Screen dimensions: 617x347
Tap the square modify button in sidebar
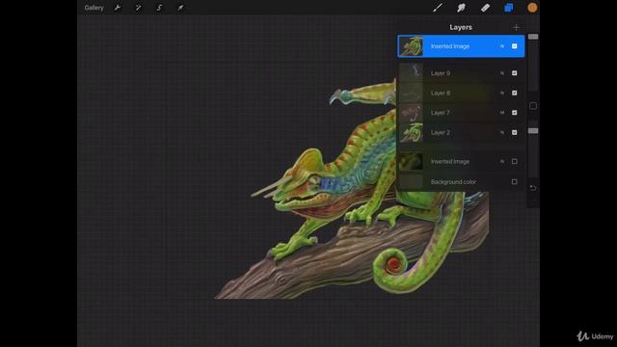pos(533,106)
